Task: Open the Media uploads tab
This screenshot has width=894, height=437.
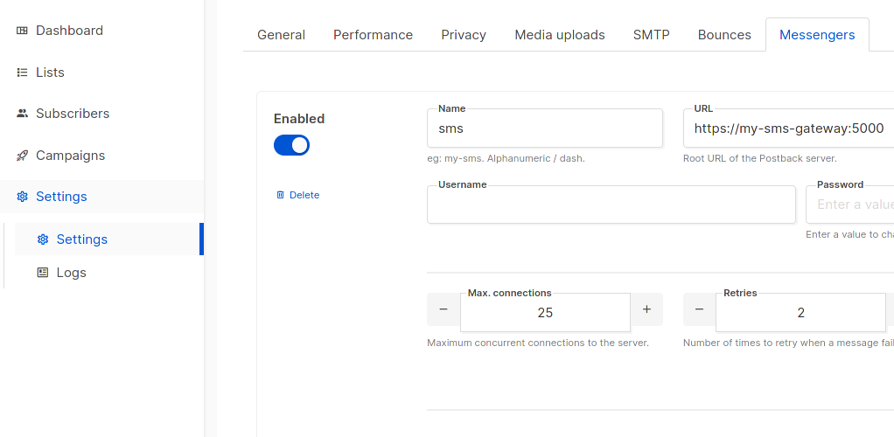Action: point(560,35)
